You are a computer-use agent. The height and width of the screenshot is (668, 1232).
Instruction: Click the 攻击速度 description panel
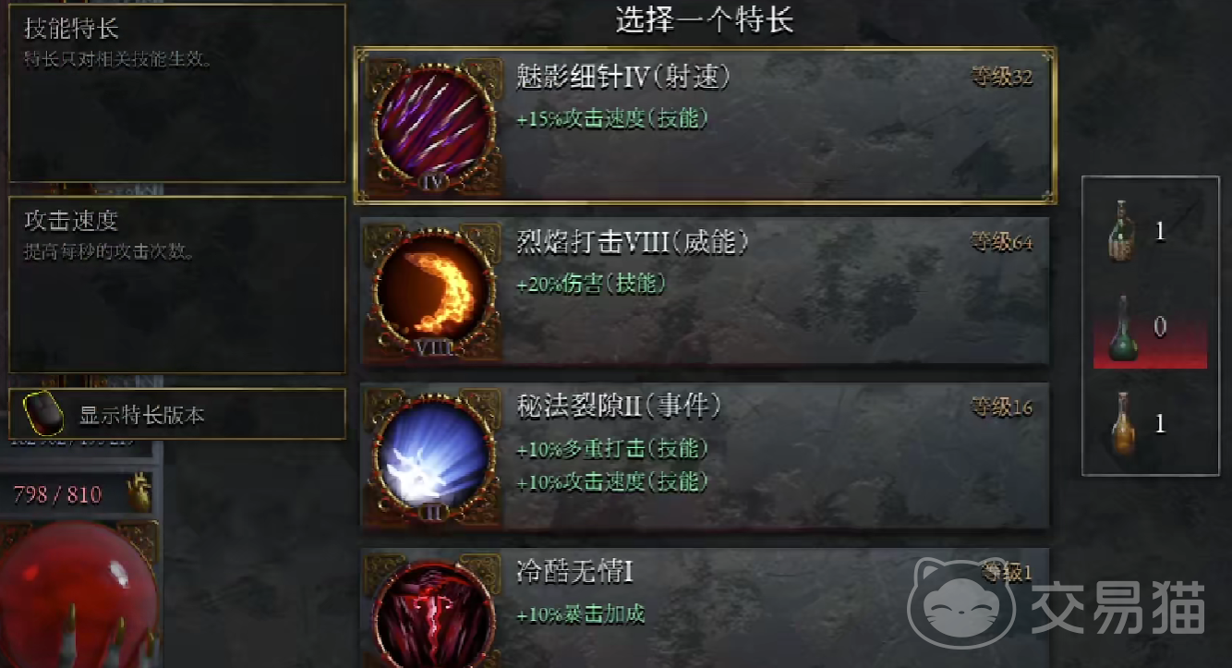click(x=177, y=285)
